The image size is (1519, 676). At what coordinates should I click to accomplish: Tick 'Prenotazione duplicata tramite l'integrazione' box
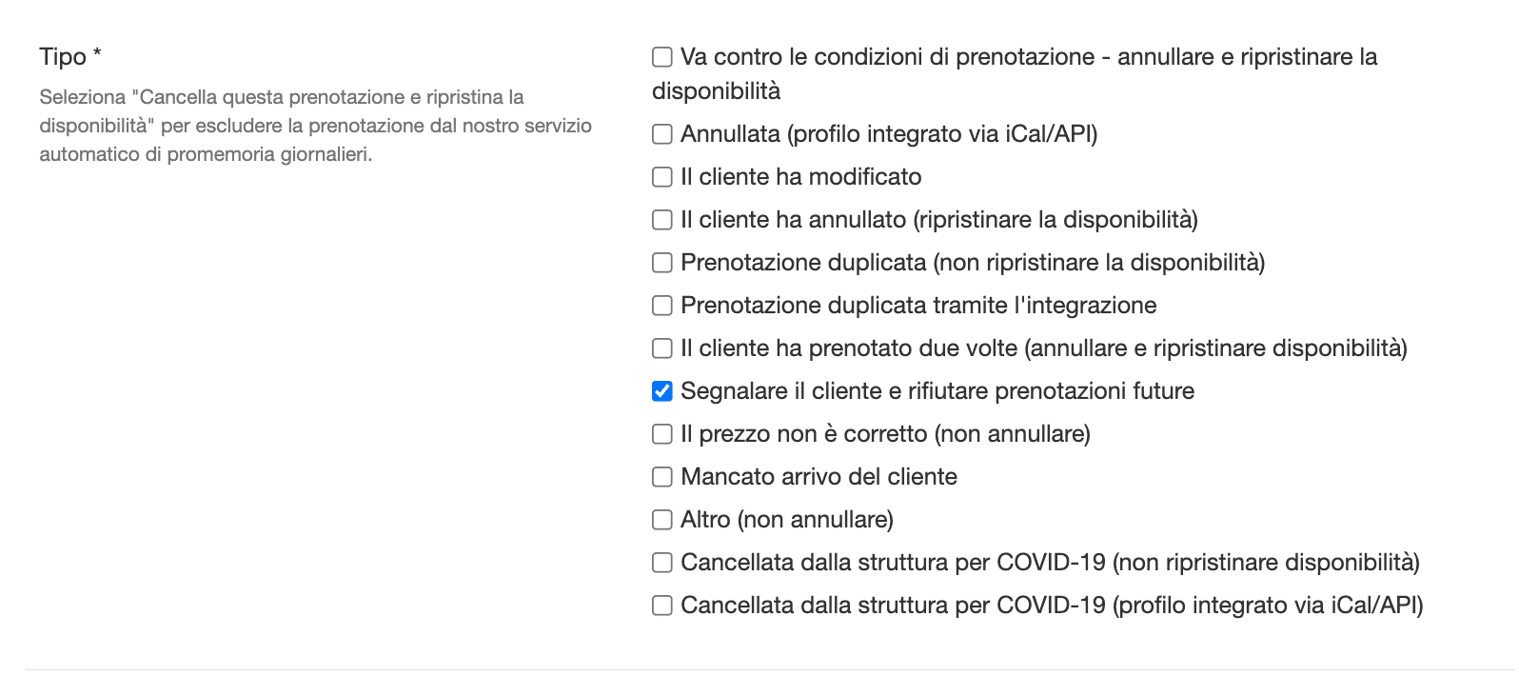click(662, 306)
